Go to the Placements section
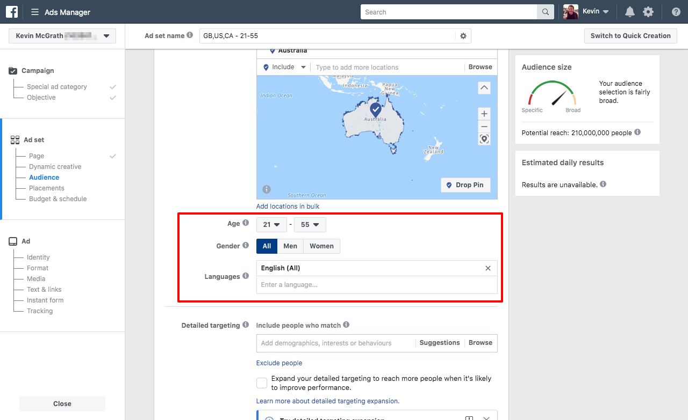Image resolution: width=688 pixels, height=420 pixels. point(46,188)
